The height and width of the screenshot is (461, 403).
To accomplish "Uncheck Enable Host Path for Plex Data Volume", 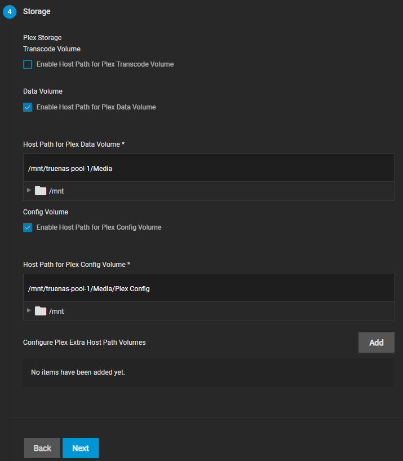I will (x=28, y=107).
